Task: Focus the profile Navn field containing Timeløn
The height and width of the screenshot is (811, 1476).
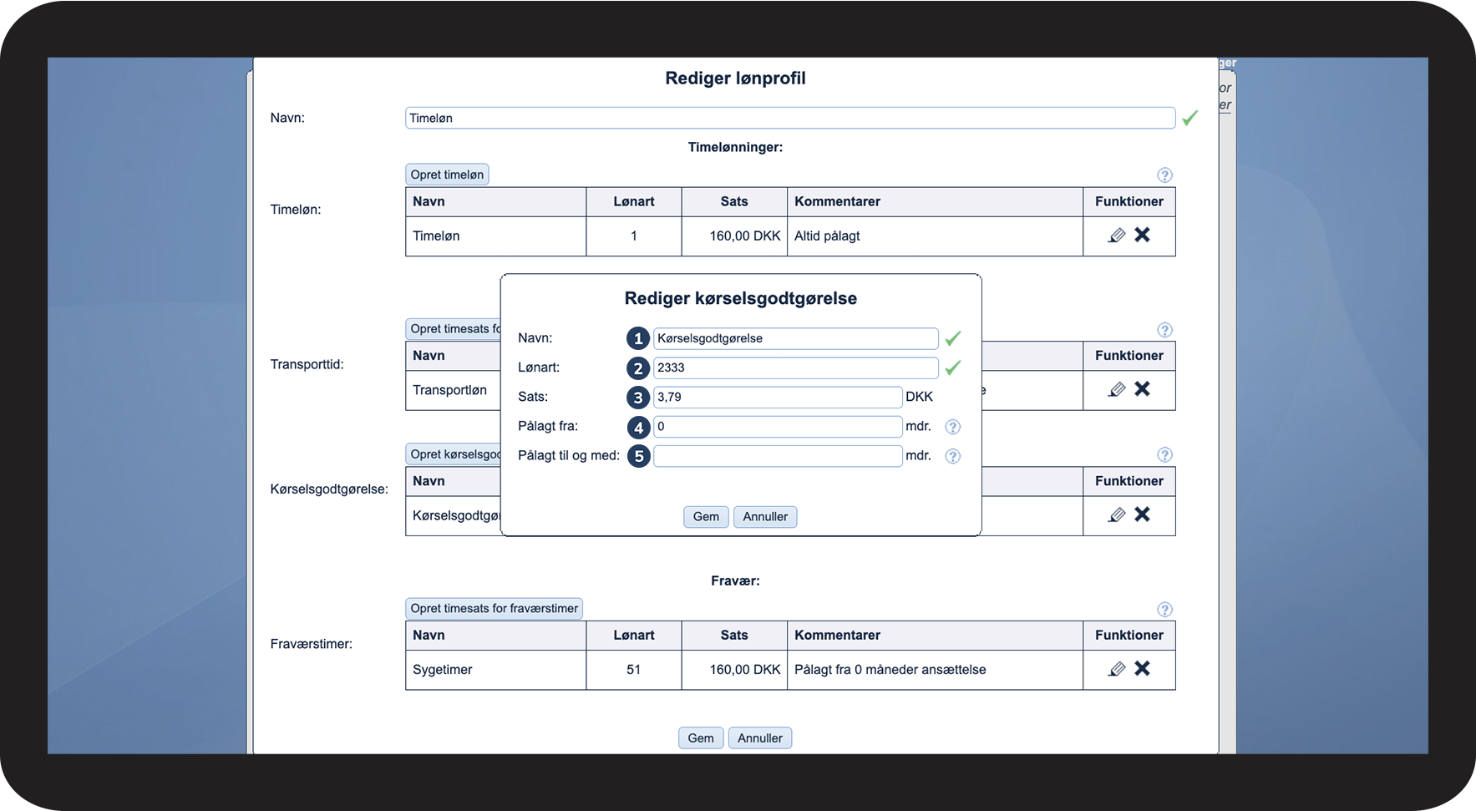Action: coord(790,118)
